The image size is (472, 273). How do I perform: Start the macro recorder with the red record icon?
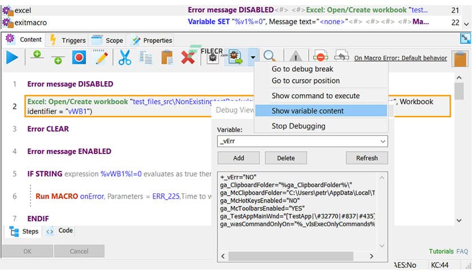[79, 57]
